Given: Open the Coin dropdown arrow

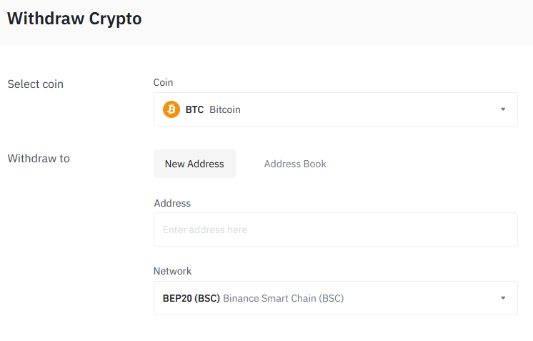Looking at the screenshot, I should pyautogui.click(x=503, y=109).
